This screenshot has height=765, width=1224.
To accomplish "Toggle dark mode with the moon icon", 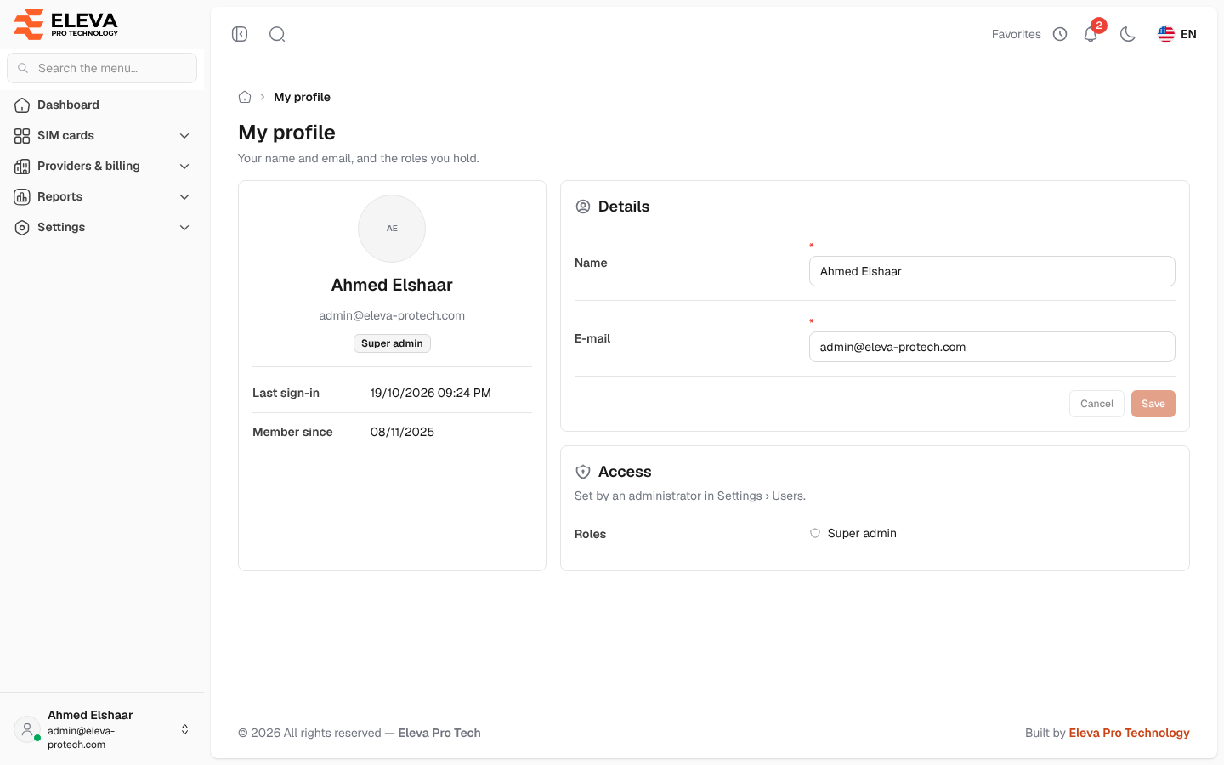I will (1128, 34).
